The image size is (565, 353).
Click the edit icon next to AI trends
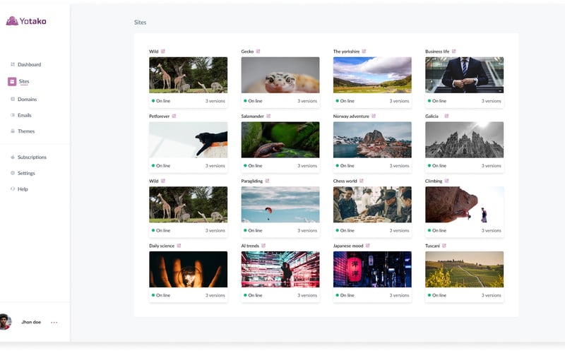263,246
